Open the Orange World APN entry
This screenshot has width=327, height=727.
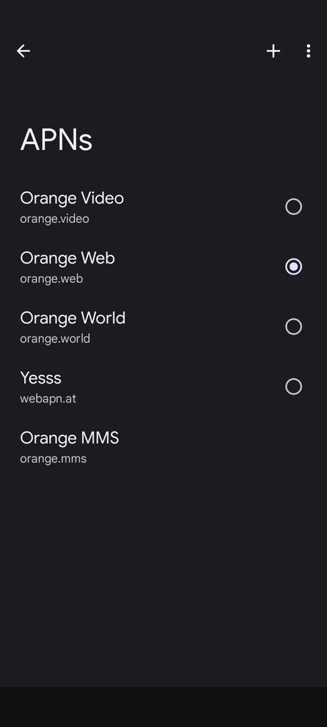tap(163, 326)
